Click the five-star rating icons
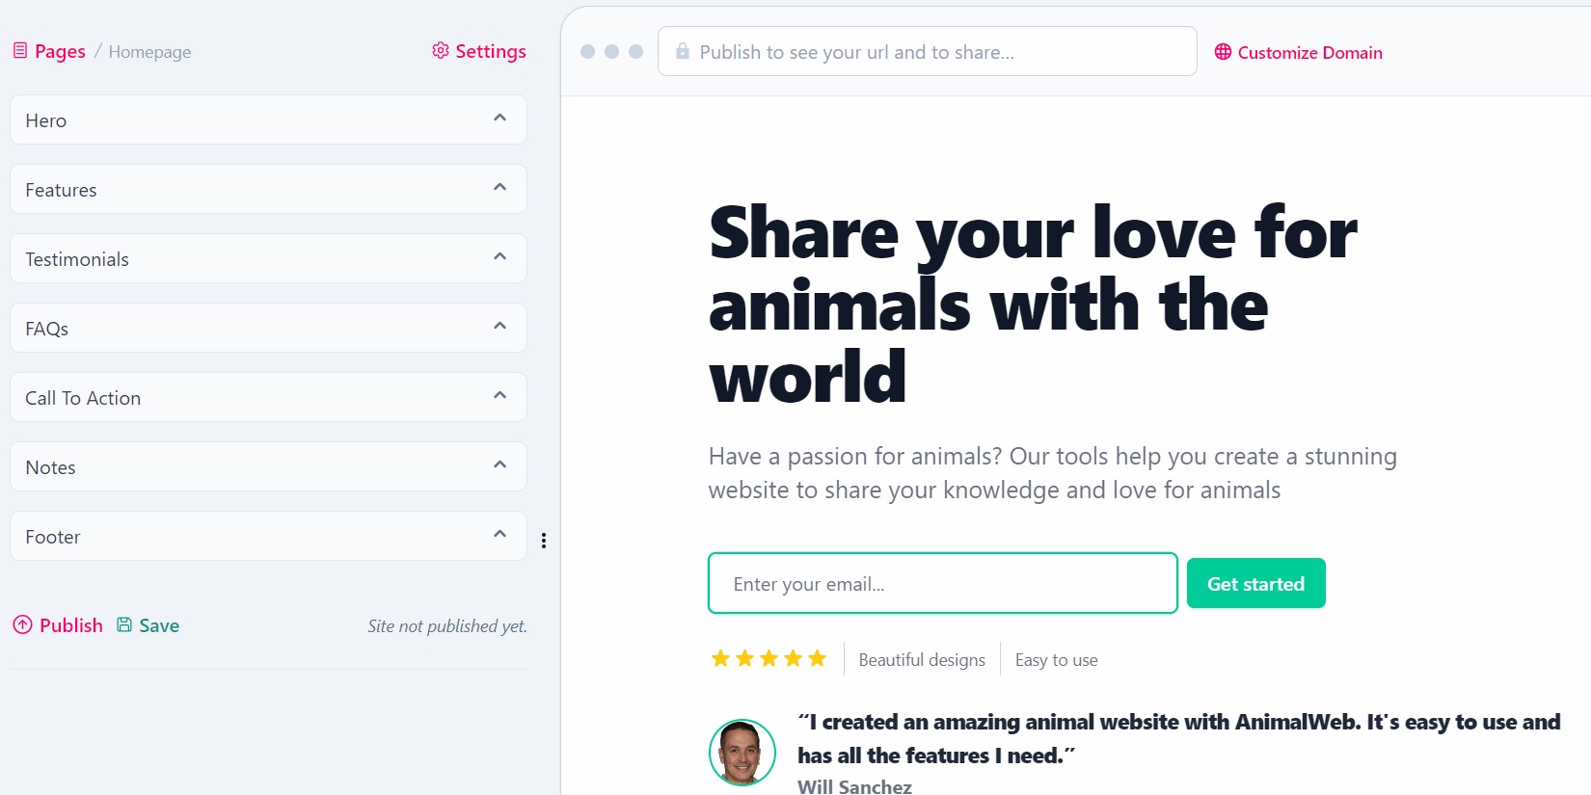The image size is (1591, 795). pos(769,659)
